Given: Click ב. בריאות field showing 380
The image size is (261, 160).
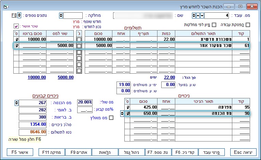Looking at the screenshot, I should click(33, 117).
